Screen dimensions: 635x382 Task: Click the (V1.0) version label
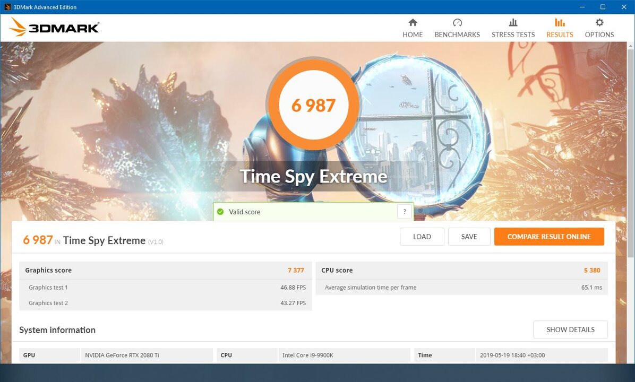pyautogui.click(x=156, y=242)
